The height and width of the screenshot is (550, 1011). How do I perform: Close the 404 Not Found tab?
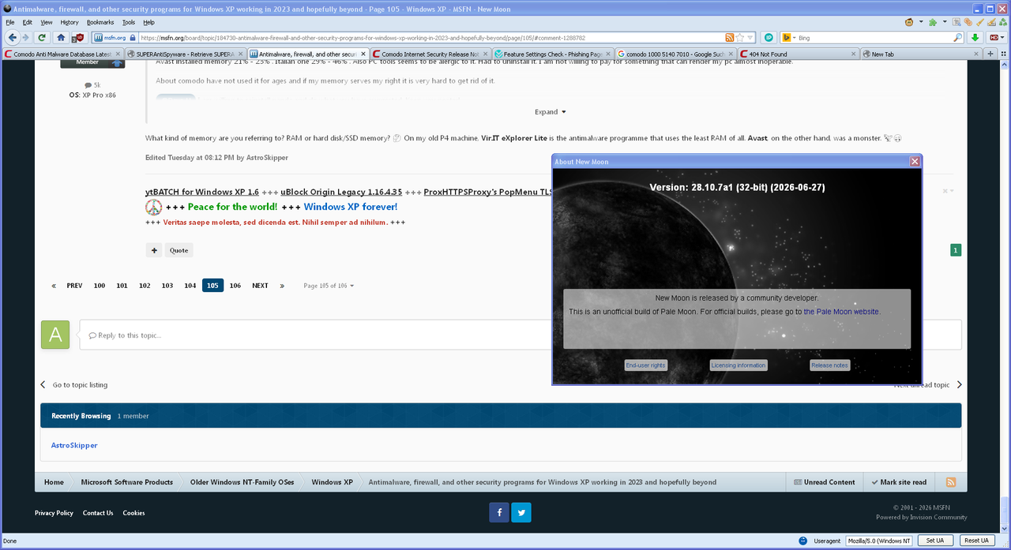click(x=852, y=54)
